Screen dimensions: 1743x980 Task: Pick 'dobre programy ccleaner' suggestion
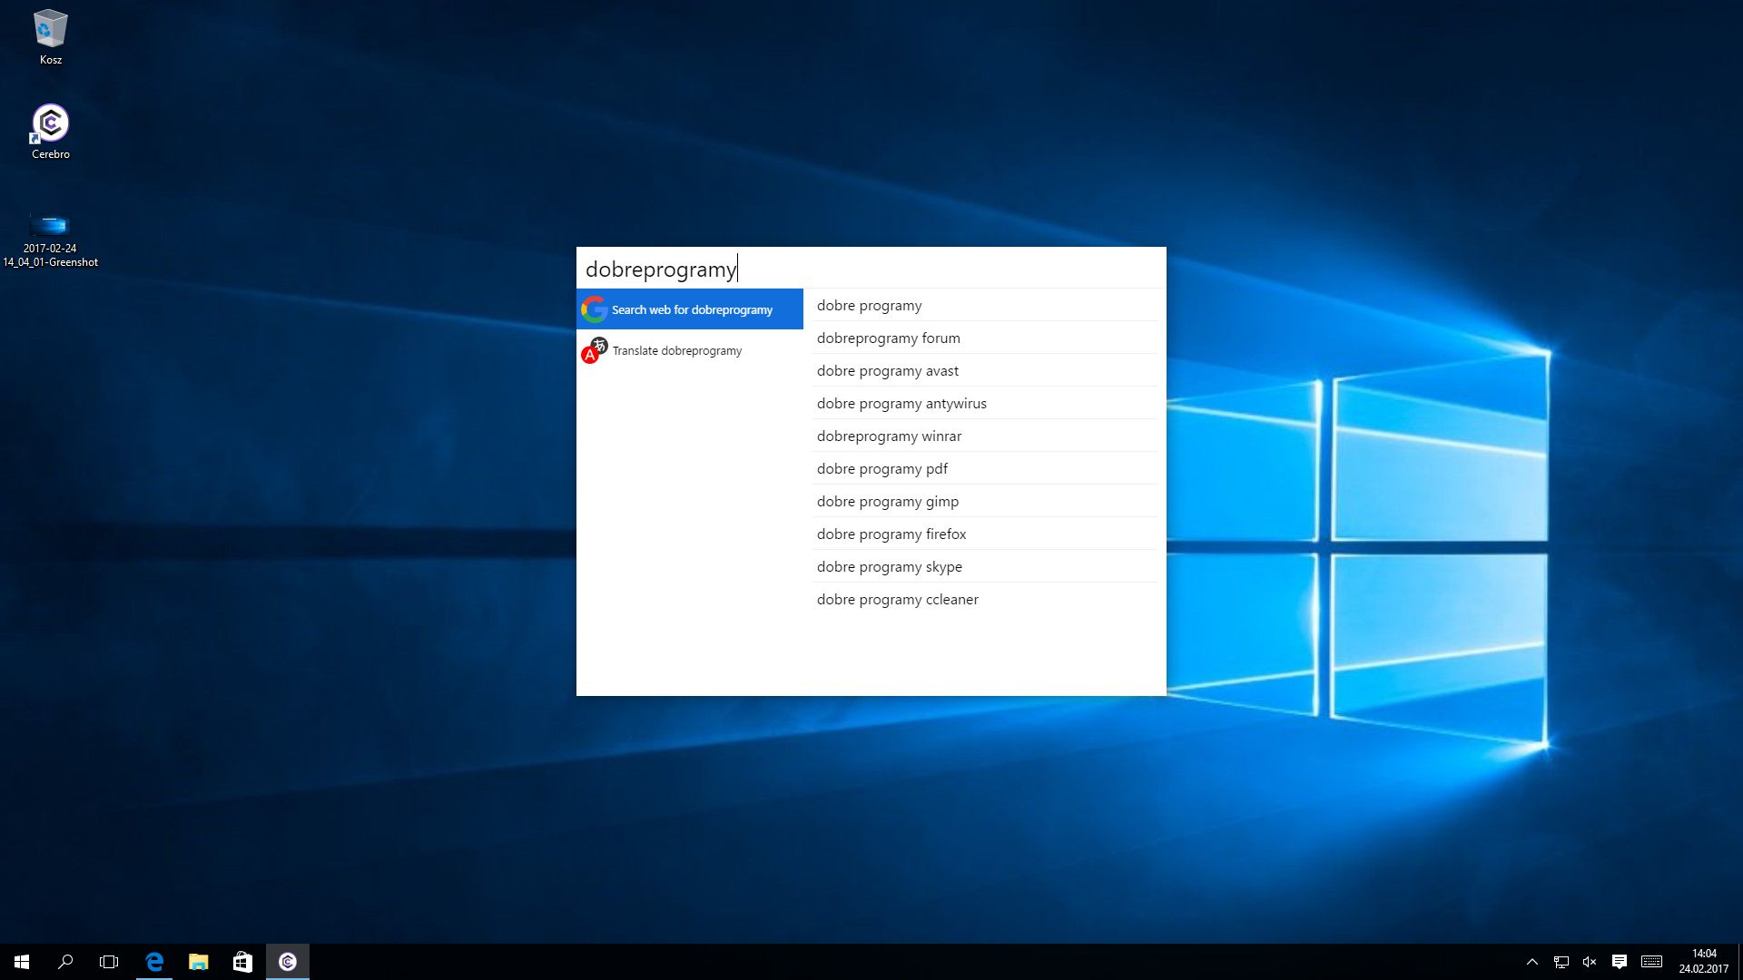[x=897, y=600]
